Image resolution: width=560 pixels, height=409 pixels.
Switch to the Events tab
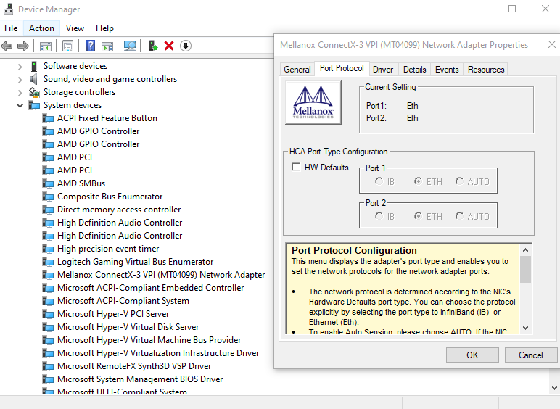coord(447,69)
